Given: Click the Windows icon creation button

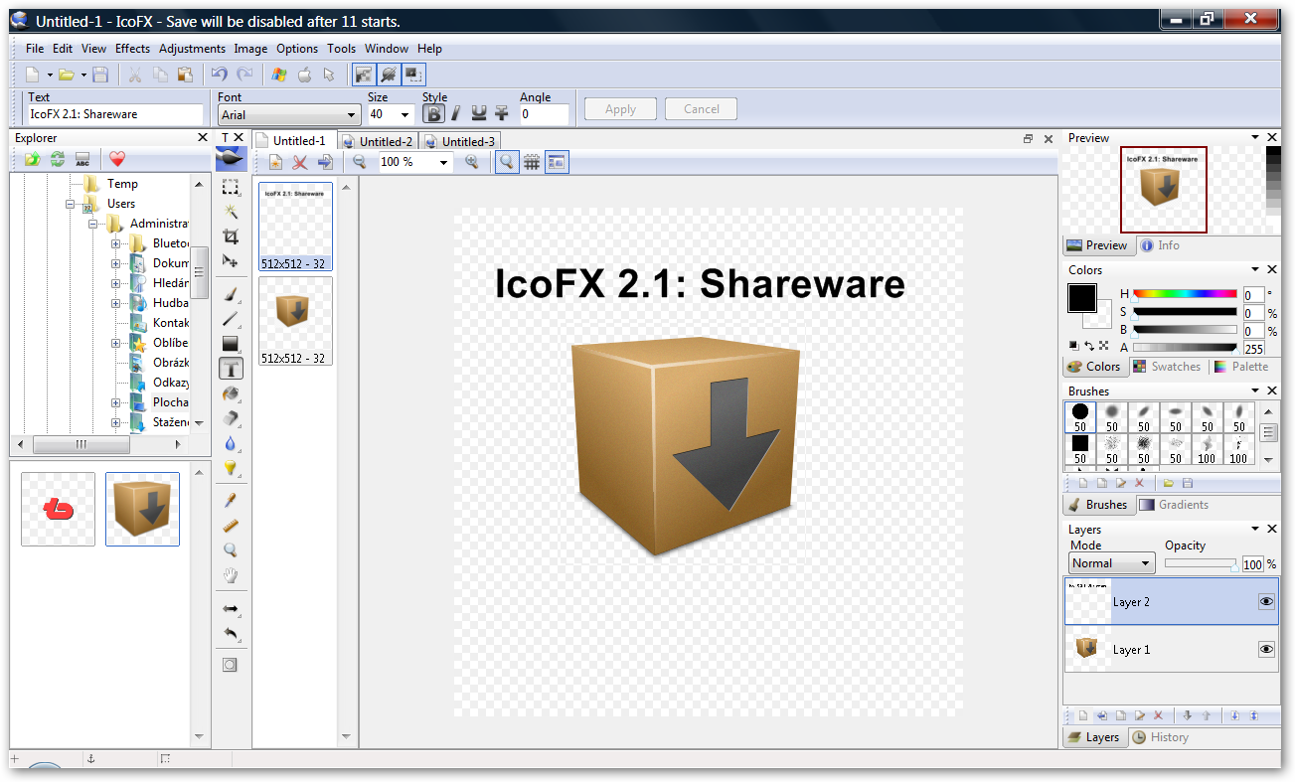Looking at the screenshot, I should tap(279, 75).
